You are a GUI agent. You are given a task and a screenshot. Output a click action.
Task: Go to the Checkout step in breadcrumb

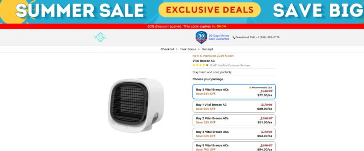(167, 49)
